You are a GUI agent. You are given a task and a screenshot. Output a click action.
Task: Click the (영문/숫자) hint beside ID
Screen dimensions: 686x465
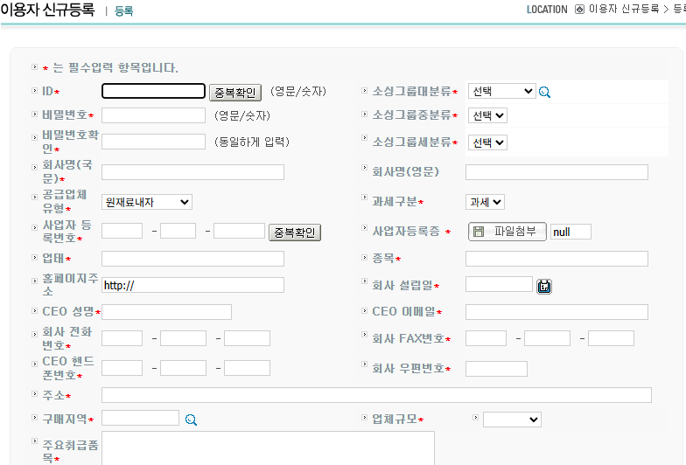click(298, 91)
